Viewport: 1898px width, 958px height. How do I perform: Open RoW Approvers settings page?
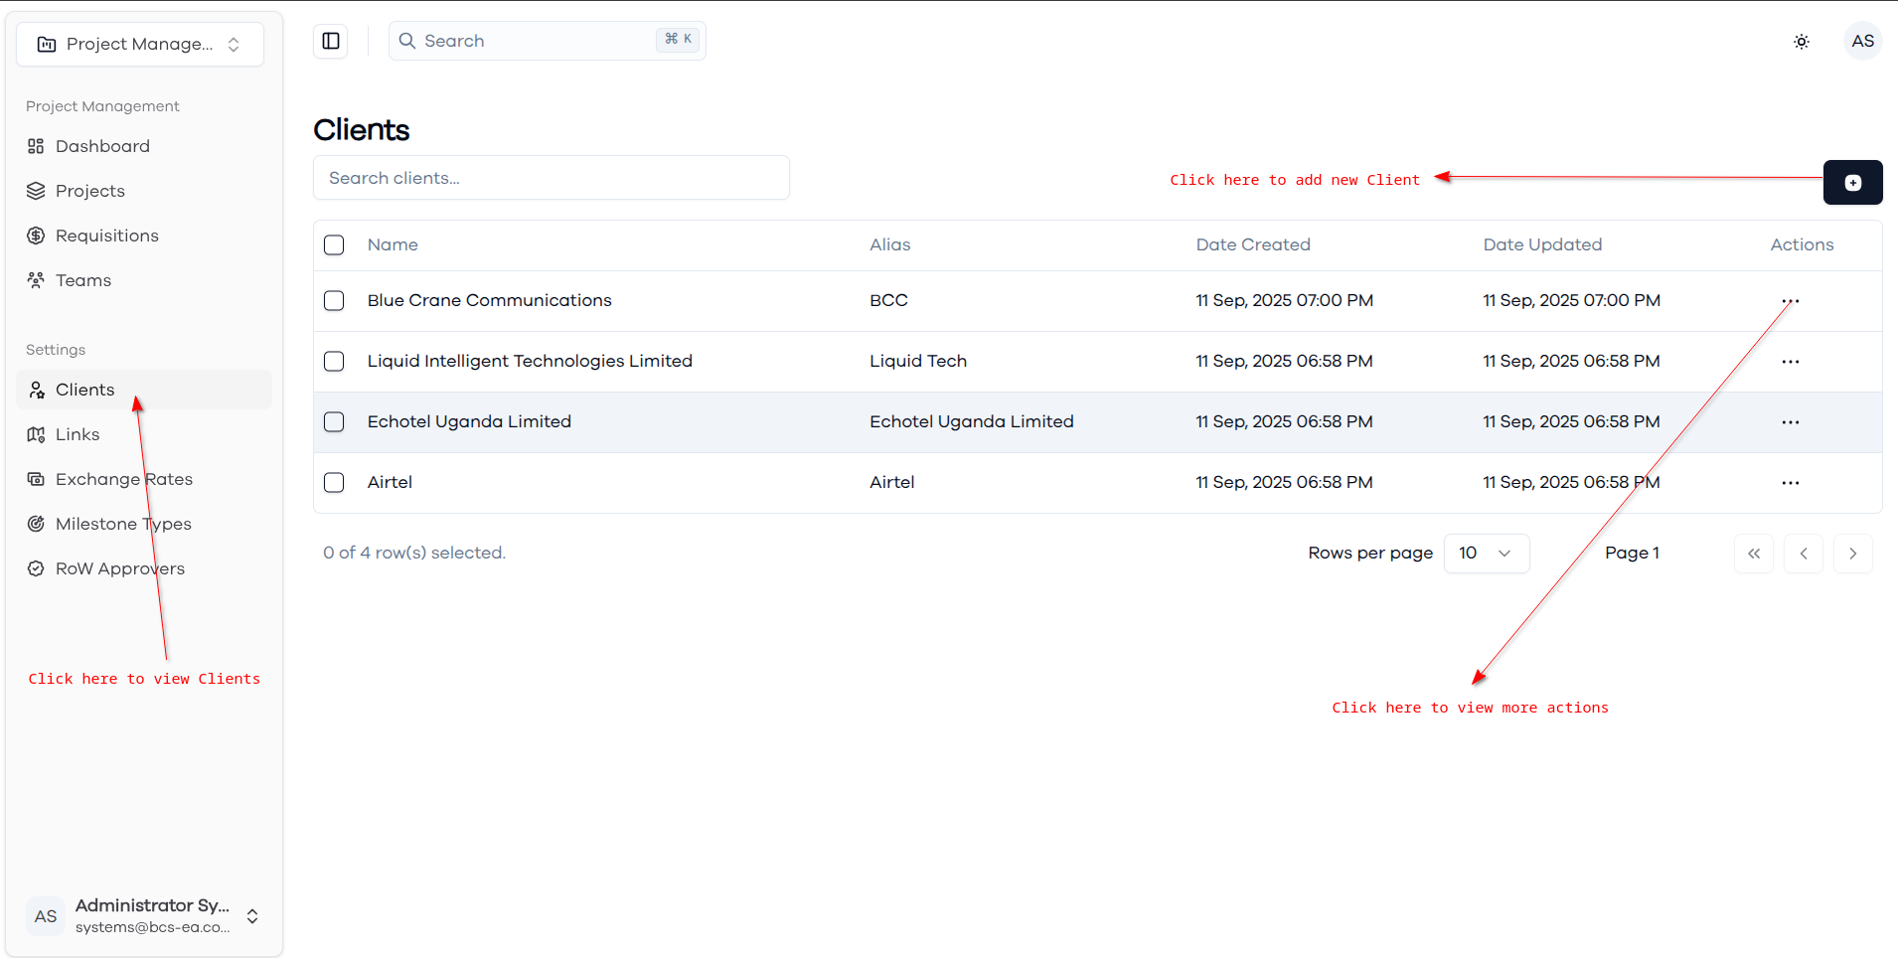(143, 568)
